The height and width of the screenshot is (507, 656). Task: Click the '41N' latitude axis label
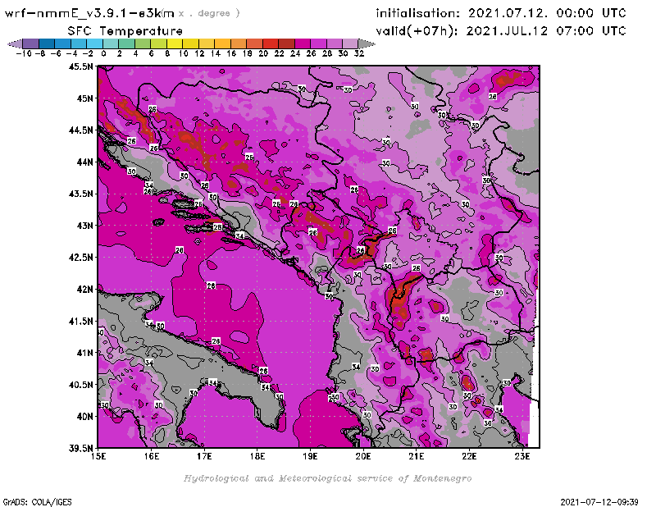click(84, 353)
